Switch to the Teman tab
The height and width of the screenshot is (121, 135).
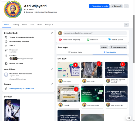[25, 25]
